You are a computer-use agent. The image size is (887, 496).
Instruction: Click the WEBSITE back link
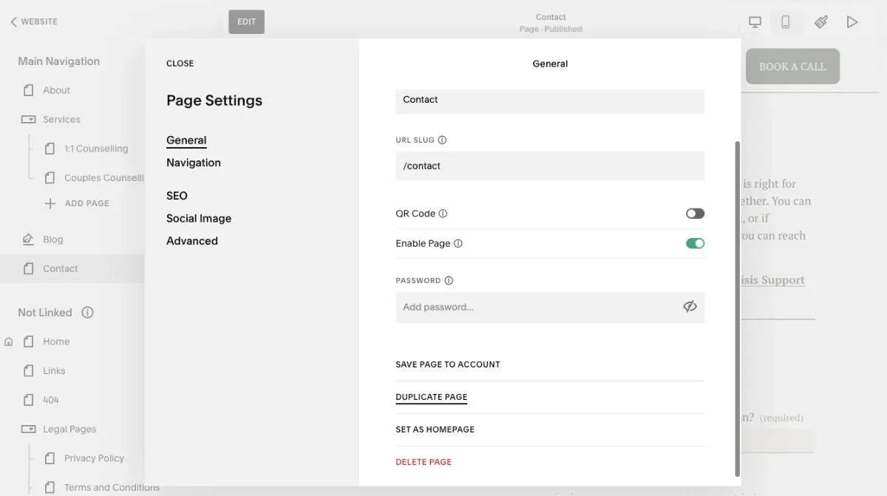click(x=39, y=22)
